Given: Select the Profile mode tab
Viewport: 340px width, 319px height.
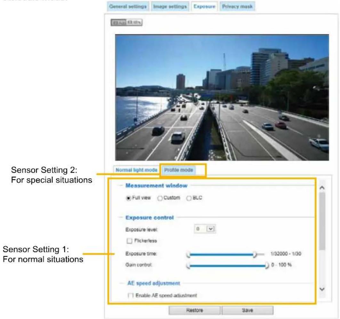Looking at the screenshot, I should pyautogui.click(x=178, y=170).
